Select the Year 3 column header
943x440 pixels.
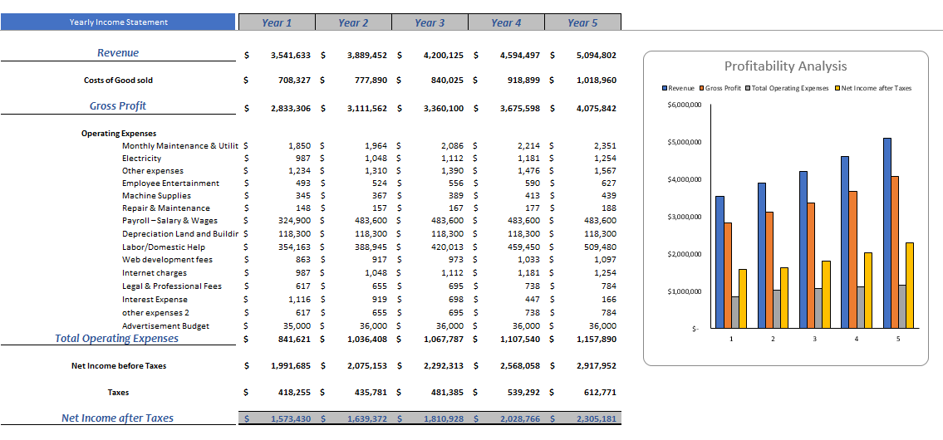[x=430, y=22]
